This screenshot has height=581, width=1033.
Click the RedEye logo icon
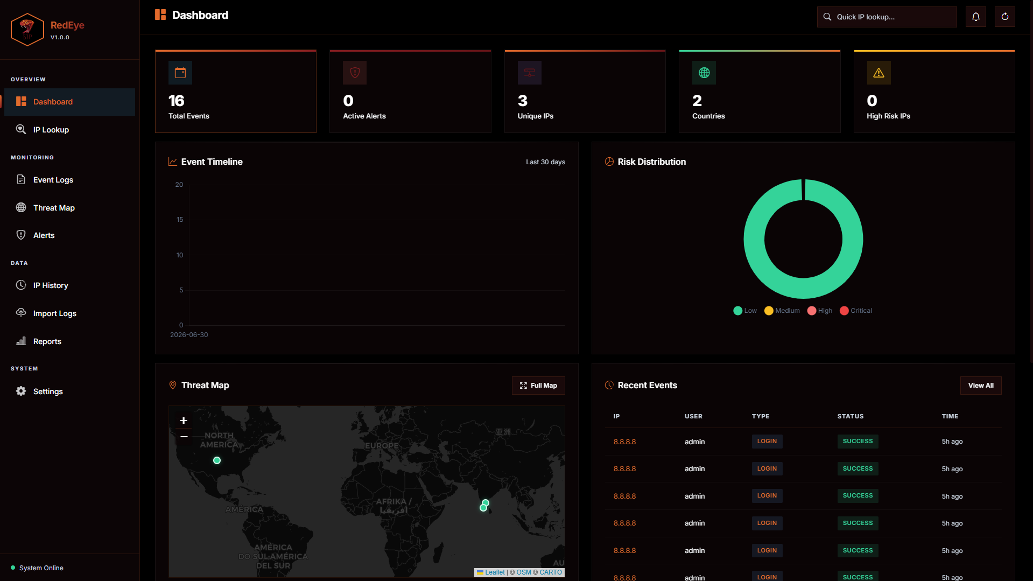click(27, 30)
